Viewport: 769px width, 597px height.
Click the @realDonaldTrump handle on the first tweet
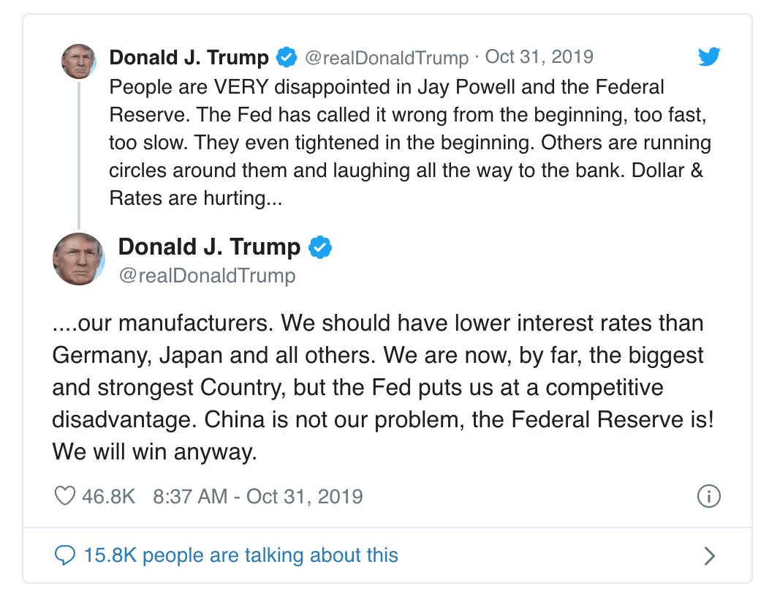389,56
